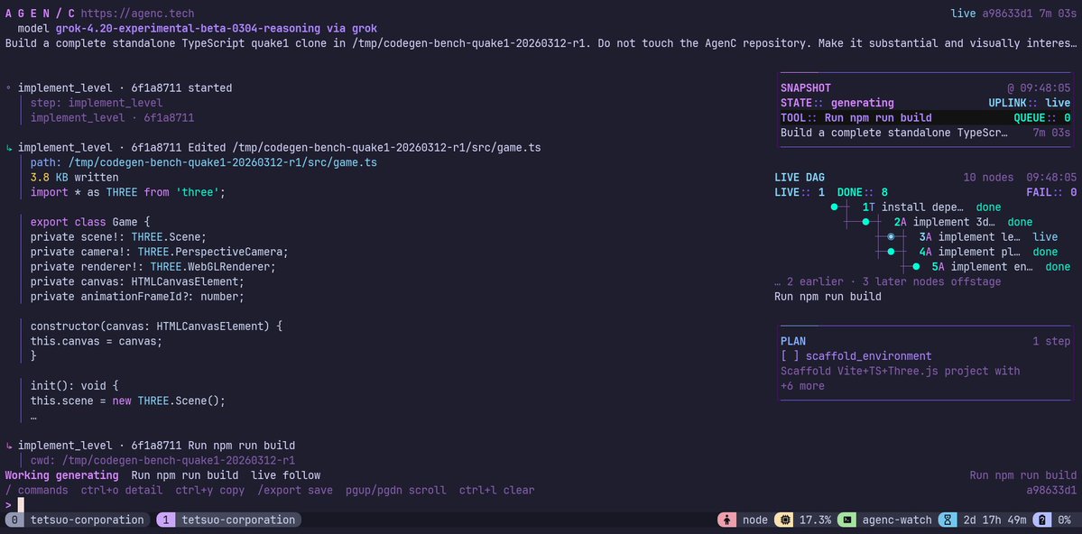
Task: Click the DAG dot for install dependencies node
Action: click(x=834, y=207)
